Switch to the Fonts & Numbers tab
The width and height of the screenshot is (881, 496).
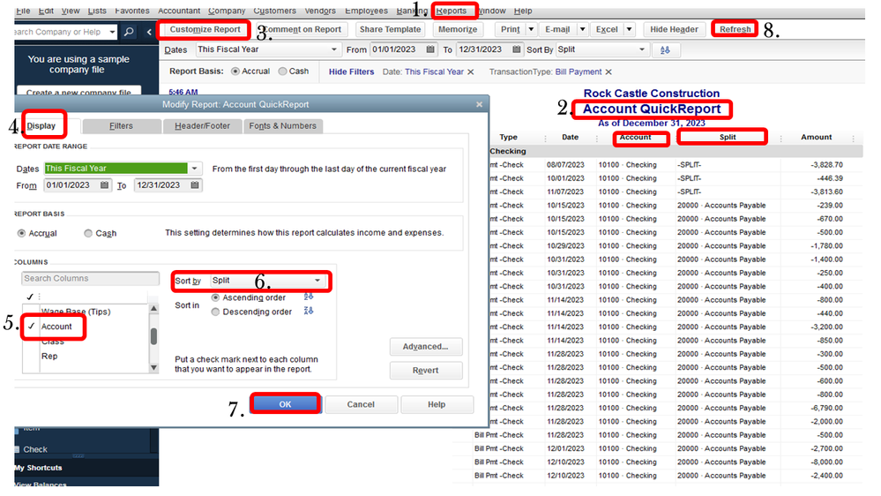point(282,126)
